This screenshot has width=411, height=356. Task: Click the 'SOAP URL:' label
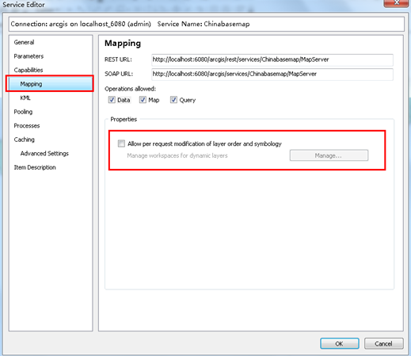click(119, 74)
